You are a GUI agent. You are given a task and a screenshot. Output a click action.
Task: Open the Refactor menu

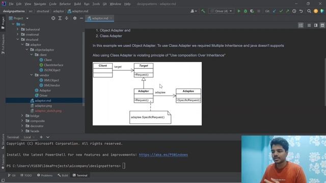[x=65, y=4]
